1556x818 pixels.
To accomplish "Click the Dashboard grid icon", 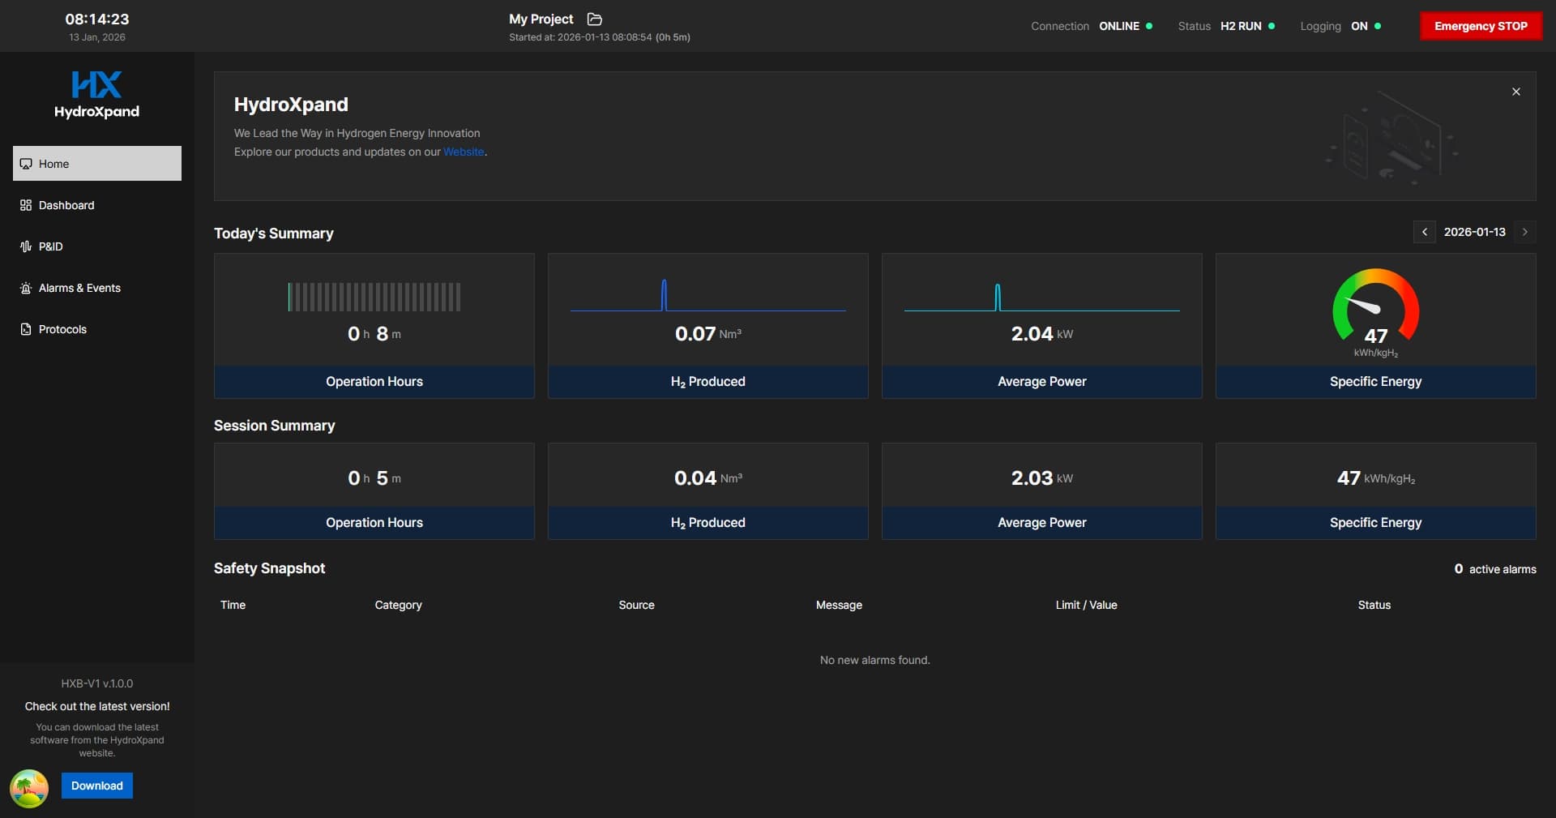I will [26, 205].
